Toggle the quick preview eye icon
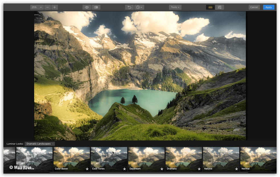Viewport: 280px width, 177px height. click(87, 7)
